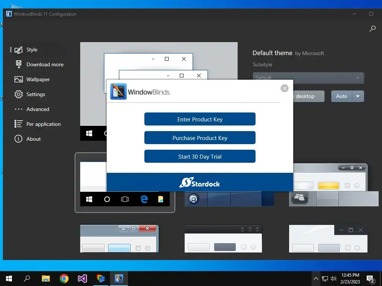382x286 pixels.
Task: Select the dark blue orb style thumbnail
Action: click(x=229, y=199)
